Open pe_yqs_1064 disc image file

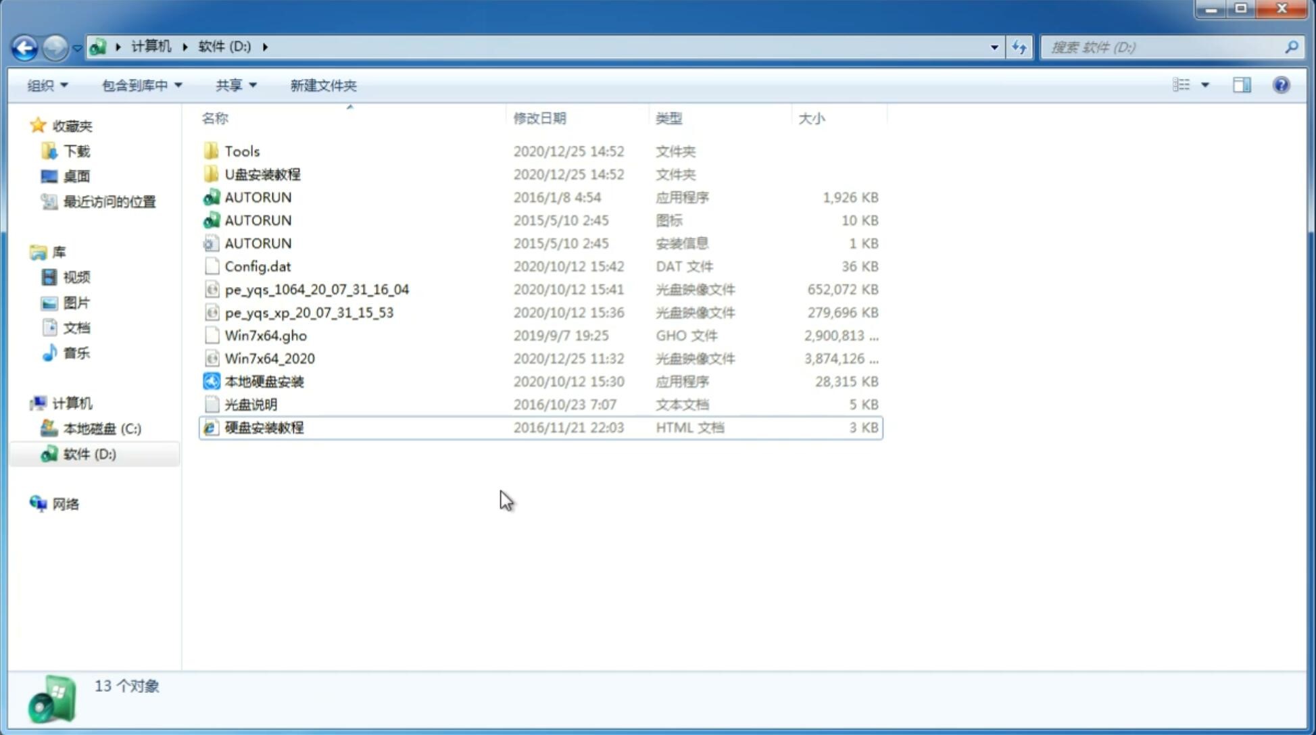click(316, 289)
